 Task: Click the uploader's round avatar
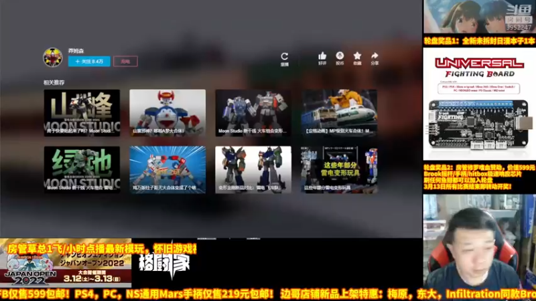[x=53, y=57]
